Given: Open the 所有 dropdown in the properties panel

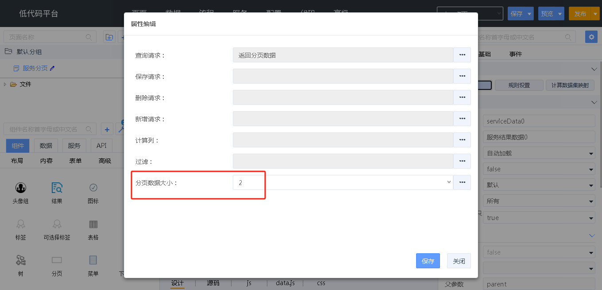Looking at the screenshot, I should coord(539,201).
